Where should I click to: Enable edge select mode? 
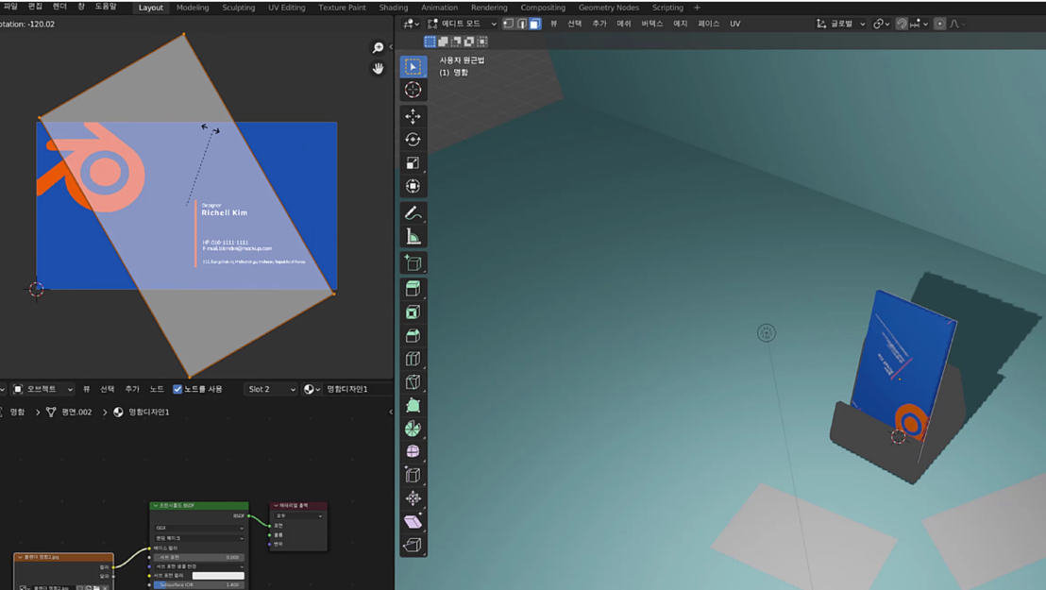522,24
